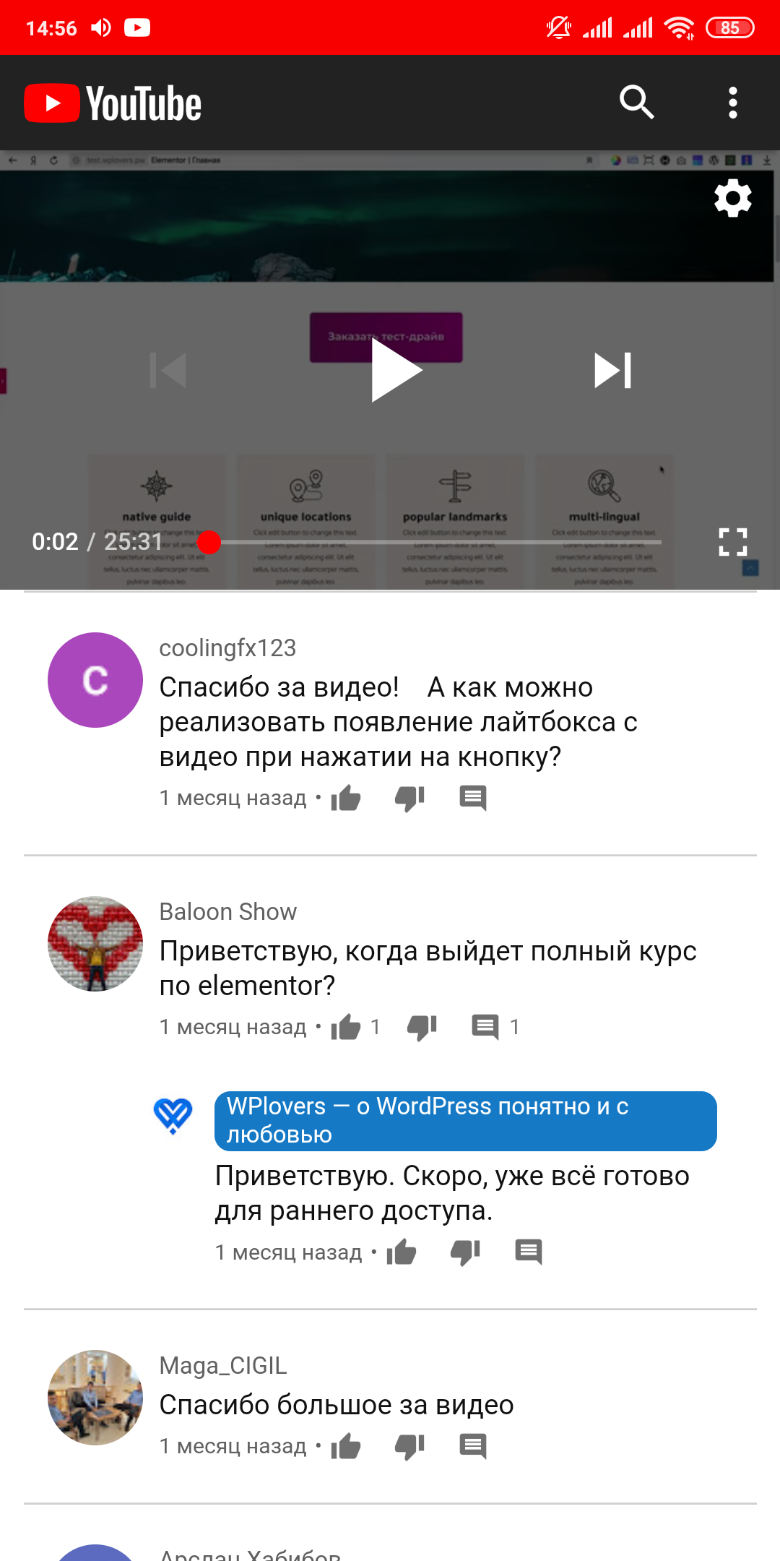780x1561 pixels.
Task: Like Maga_CIGIL's comment
Action: [346, 1446]
